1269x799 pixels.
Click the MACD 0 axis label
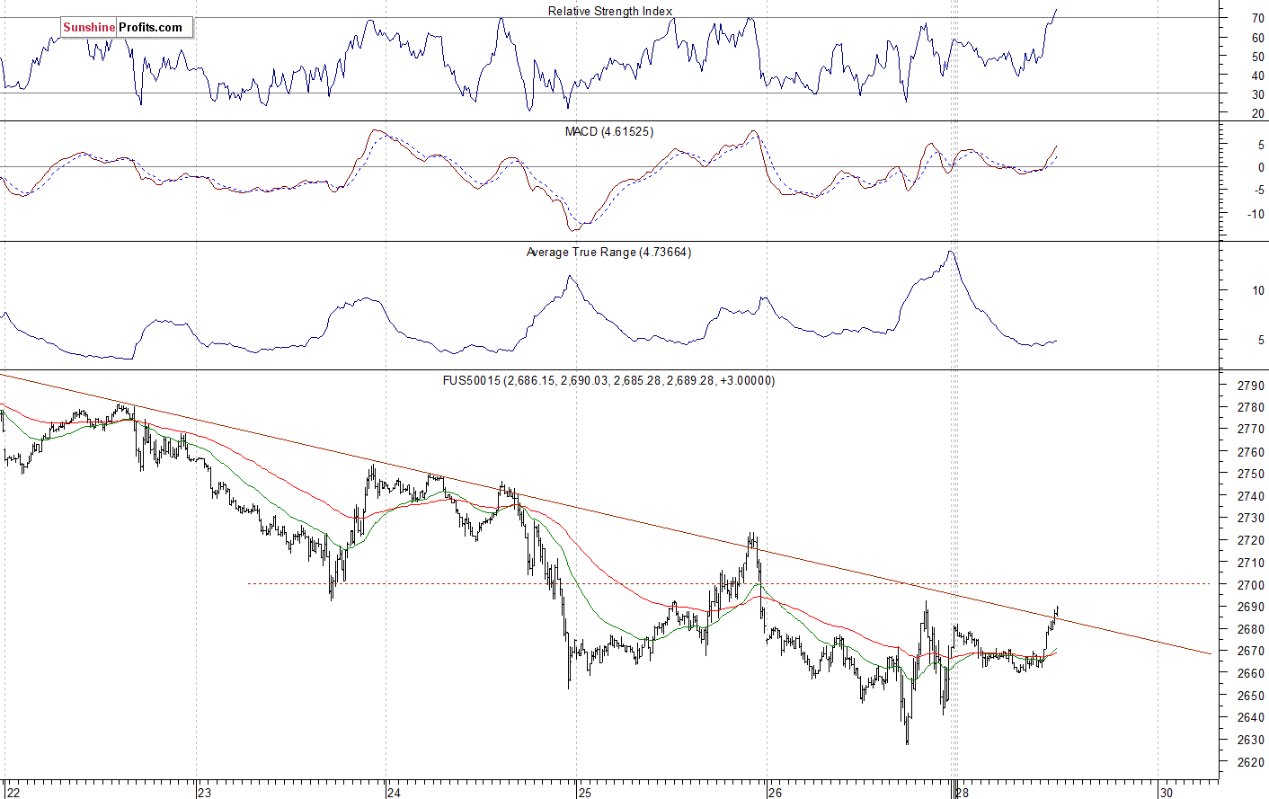pyautogui.click(x=1261, y=167)
